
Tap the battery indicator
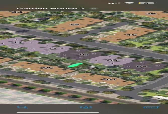(x=147, y=3)
